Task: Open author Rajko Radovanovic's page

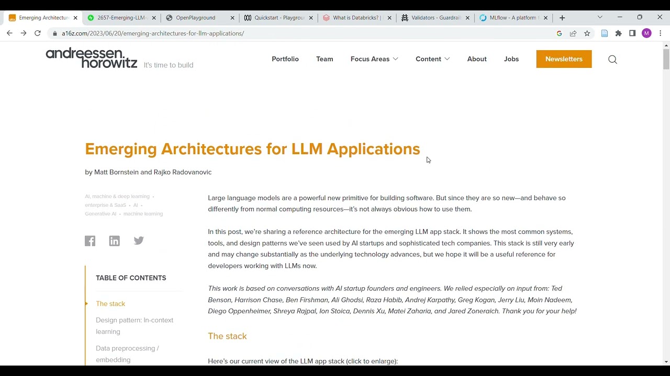Action: click(x=183, y=172)
